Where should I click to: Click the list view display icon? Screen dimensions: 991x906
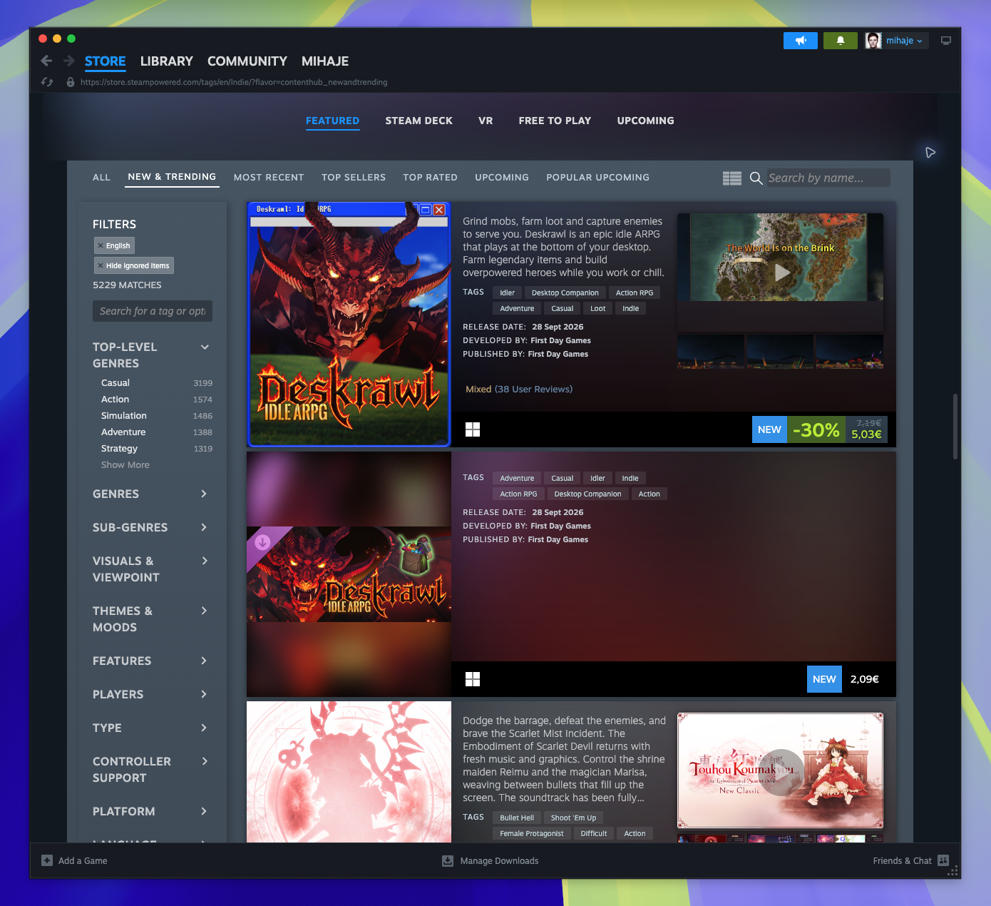732,178
